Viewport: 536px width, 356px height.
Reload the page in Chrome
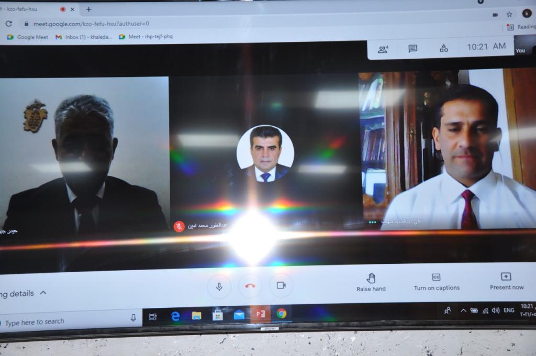[9, 24]
